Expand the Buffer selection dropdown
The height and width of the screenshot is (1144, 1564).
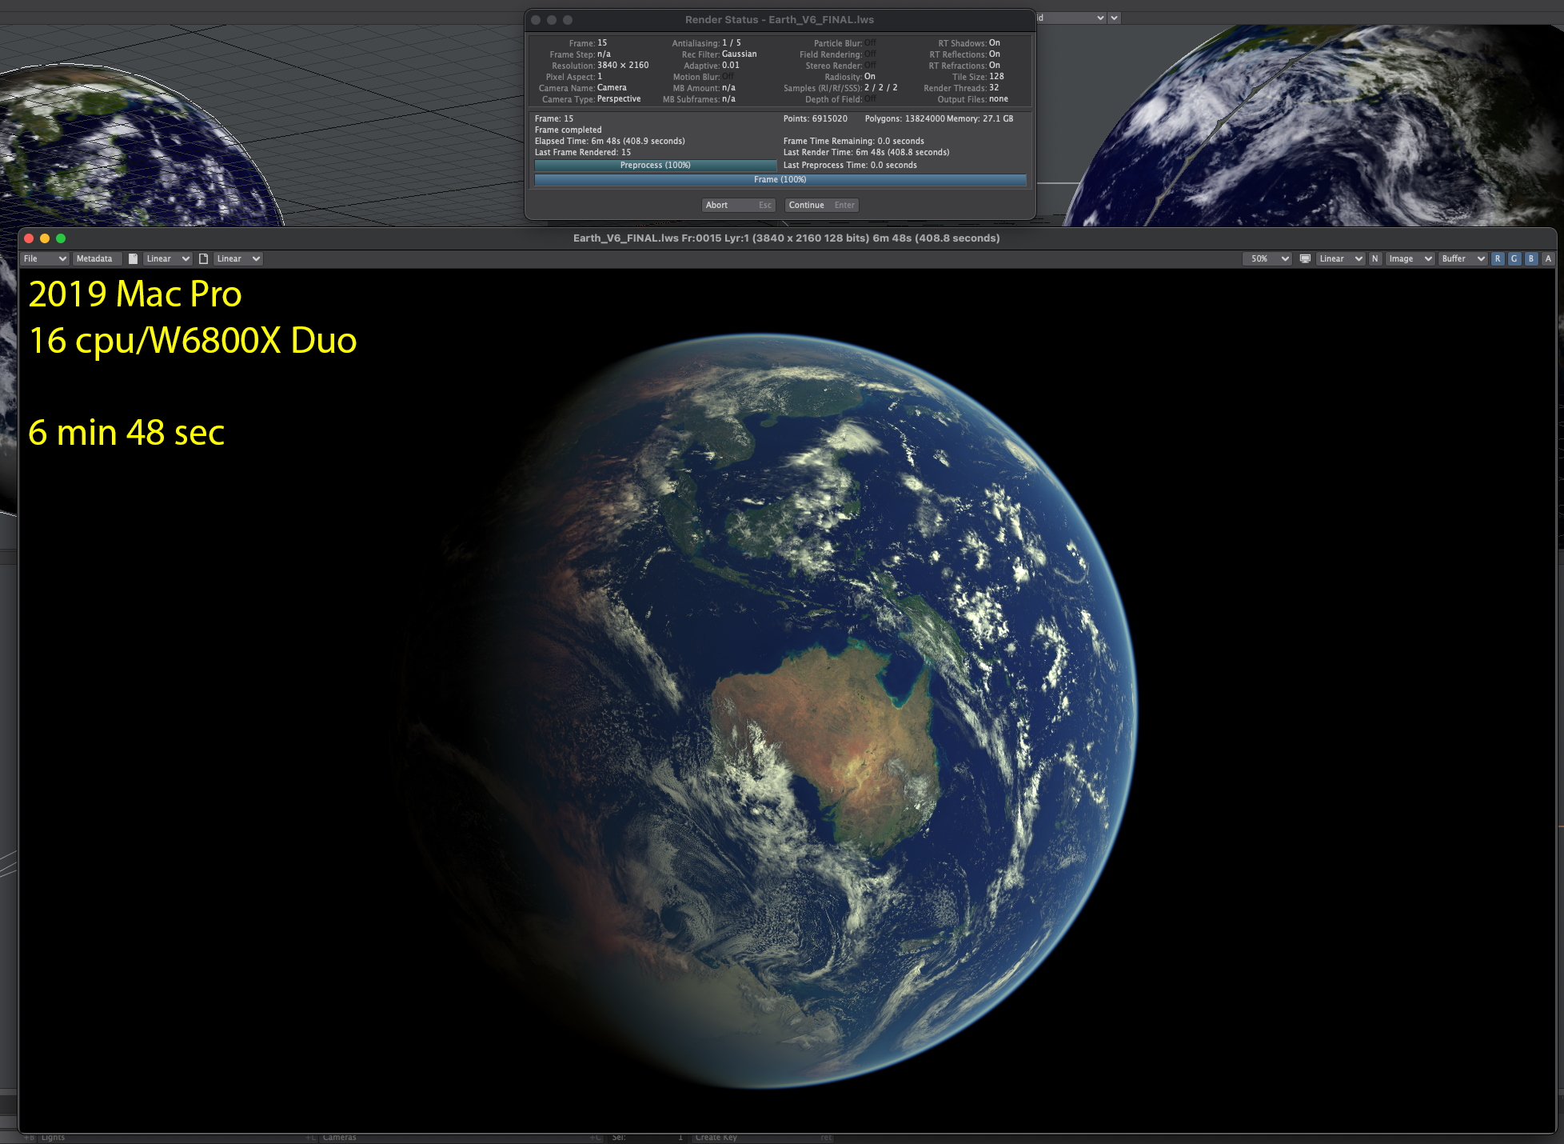[1462, 258]
